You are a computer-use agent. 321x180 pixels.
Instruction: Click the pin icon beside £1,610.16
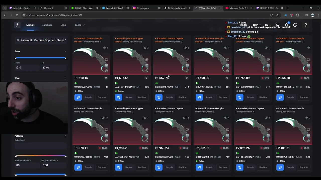point(106,78)
